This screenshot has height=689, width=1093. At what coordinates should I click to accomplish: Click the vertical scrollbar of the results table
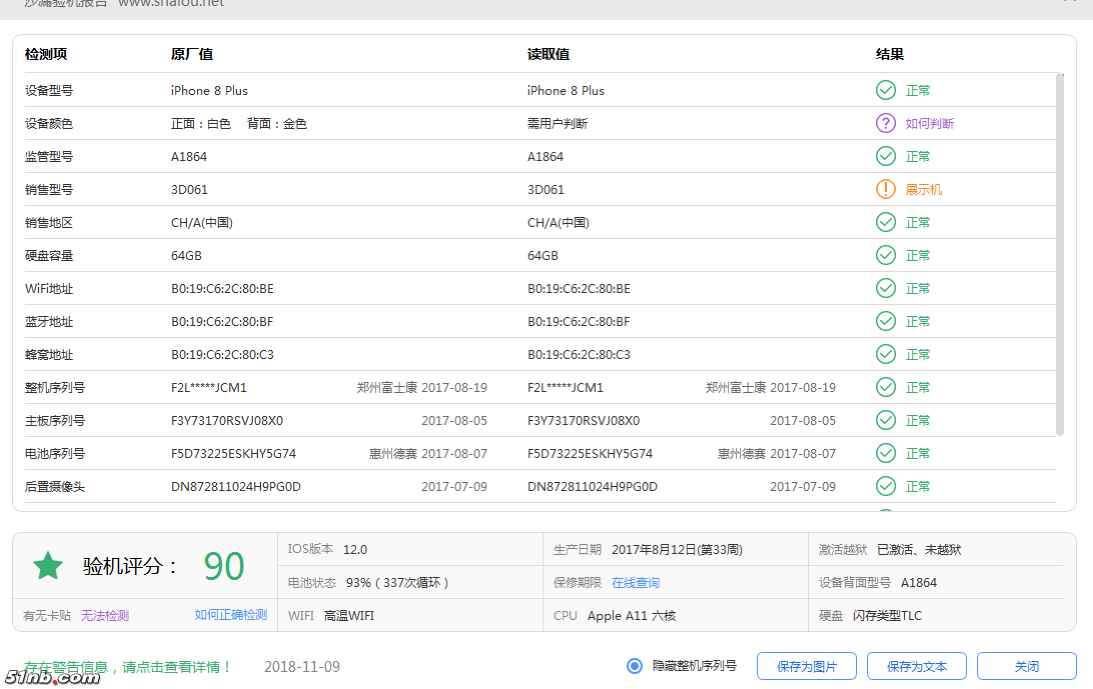(1059, 255)
